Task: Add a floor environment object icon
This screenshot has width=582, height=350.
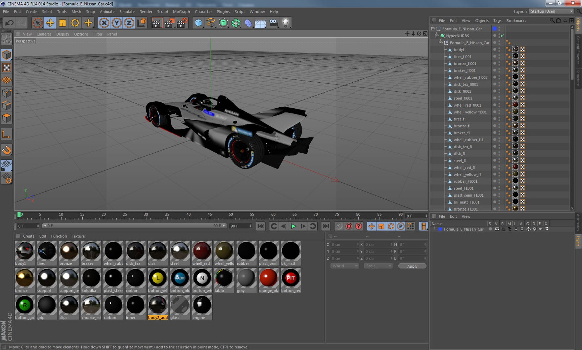Action: pyautogui.click(x=261, y=23)
